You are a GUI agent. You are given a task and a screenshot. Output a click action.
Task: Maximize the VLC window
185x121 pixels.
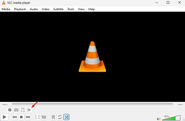point(168,3)
